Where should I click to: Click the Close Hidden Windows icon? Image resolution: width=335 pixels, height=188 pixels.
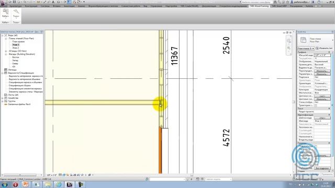coord(74,2)
